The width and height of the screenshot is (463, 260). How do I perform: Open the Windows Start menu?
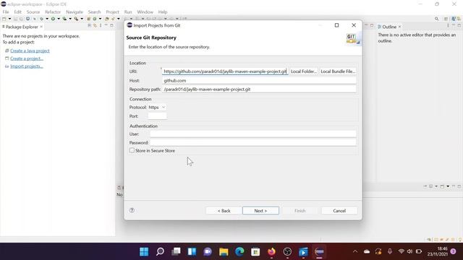[x=144, y=251]
